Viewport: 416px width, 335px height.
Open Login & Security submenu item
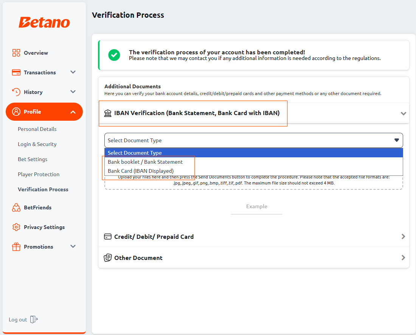coord(37,144)
